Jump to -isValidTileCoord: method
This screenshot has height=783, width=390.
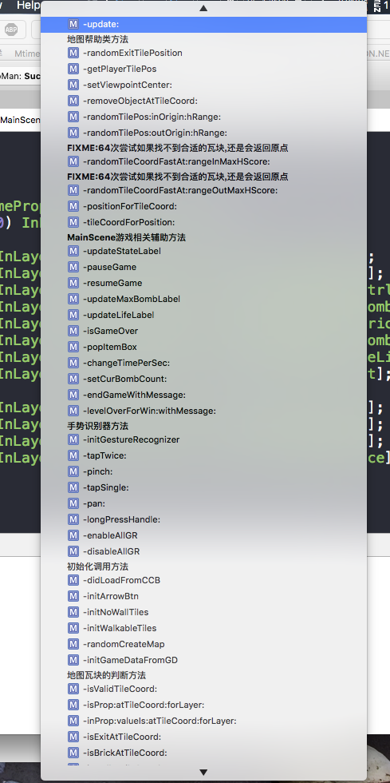(x=203, y=689)
